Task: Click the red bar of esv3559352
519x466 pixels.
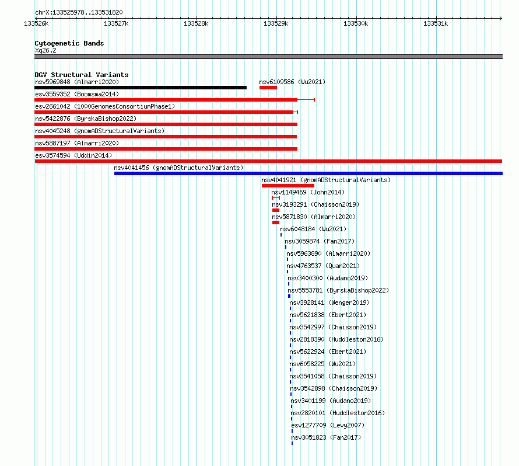Action: pos(166,100)
